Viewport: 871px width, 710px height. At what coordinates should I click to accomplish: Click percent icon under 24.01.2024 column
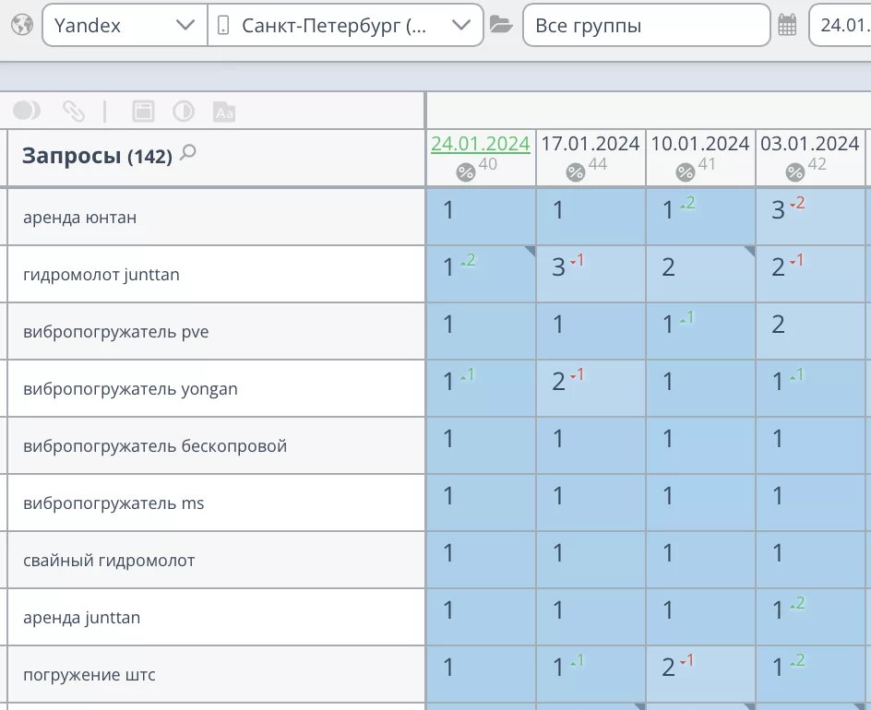click(466, 172)
